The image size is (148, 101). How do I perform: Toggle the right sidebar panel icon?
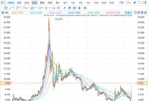pyautogui.click(x=145, y=3)
